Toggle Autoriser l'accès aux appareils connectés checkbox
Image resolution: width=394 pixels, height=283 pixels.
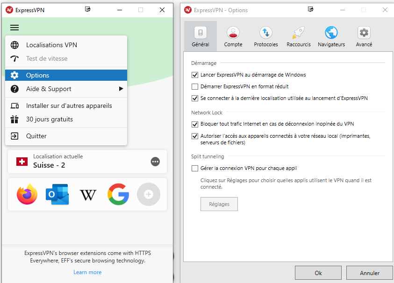pos(195,136)
